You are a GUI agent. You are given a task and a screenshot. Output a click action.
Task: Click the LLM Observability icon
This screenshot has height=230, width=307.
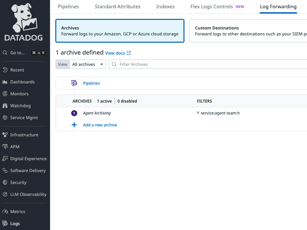[5, 194]
